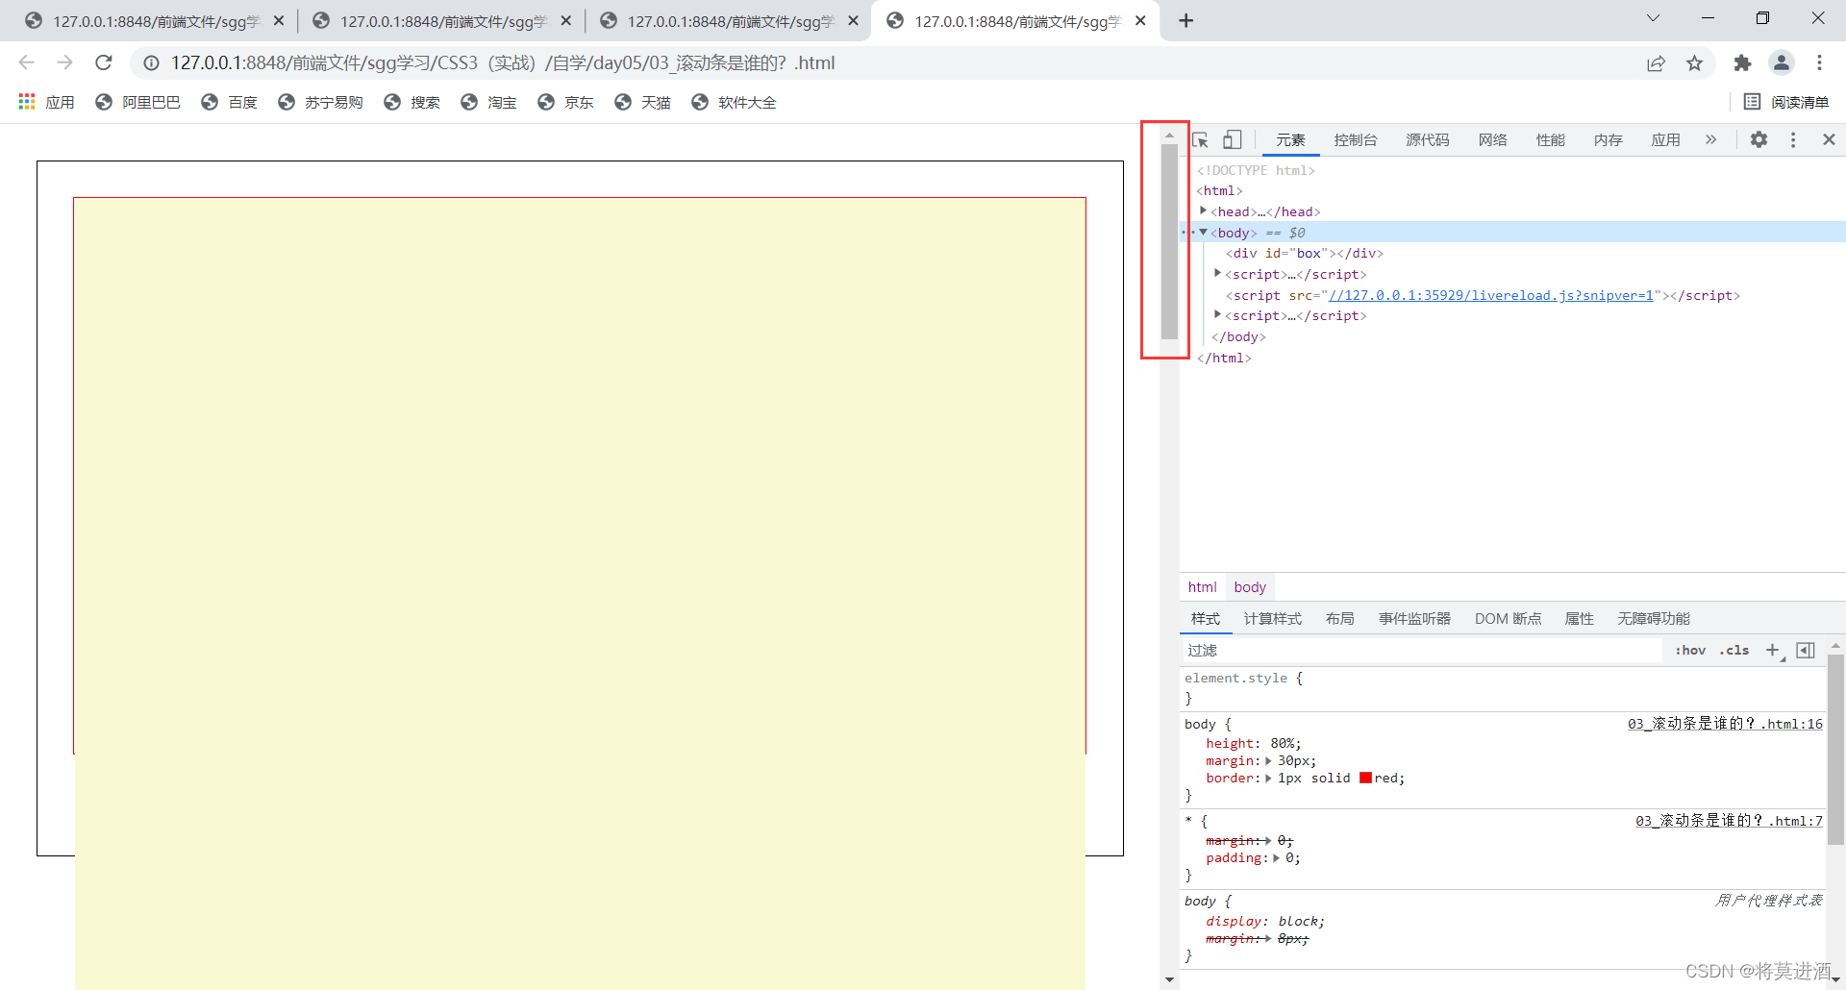The width and height of the screenshot is (1846, 990).
Task: Open the 京东 bookmark
Action: pyautogui.click(x=565, y=102)
